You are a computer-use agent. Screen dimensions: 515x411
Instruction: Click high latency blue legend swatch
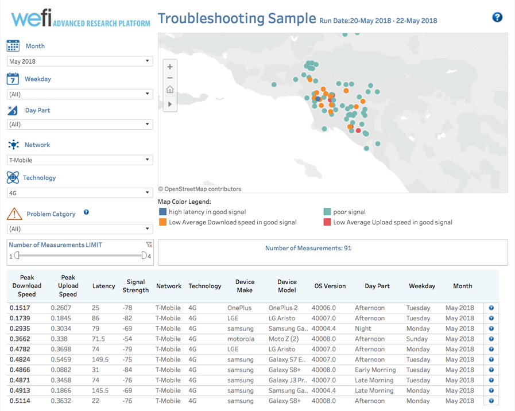click(x=162, y=212)
